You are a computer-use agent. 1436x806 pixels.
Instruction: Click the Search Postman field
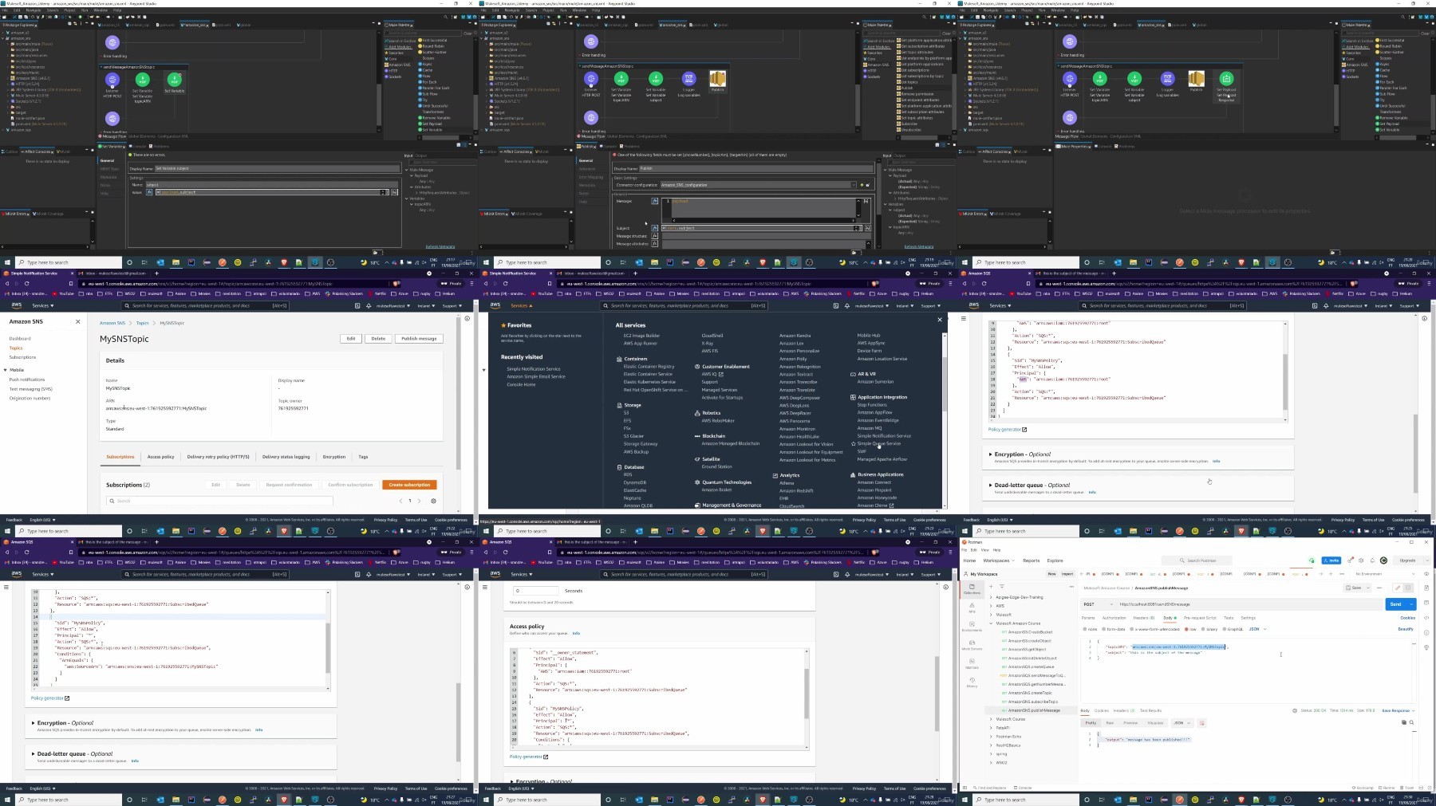pyautogui.click(x=1195, y=560)
